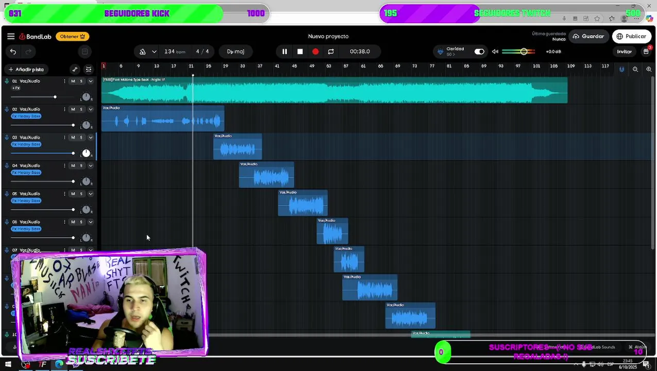657x371 pixels.
Task: Pause playback
Action: [284, 52]
